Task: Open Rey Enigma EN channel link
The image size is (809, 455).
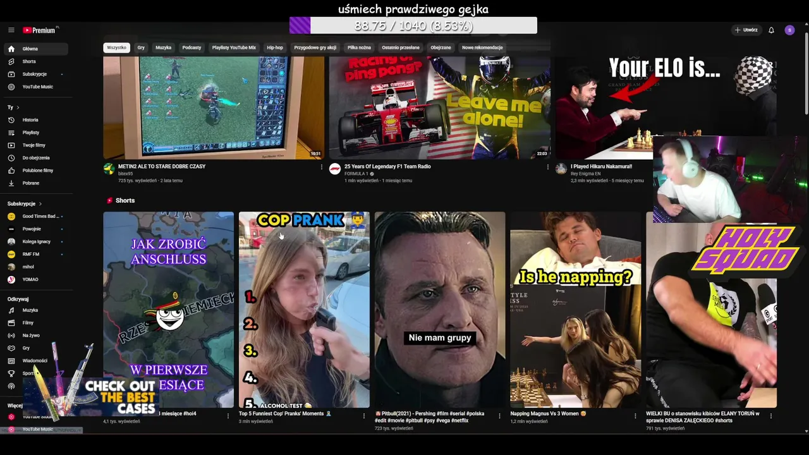Action: [585, 174]
